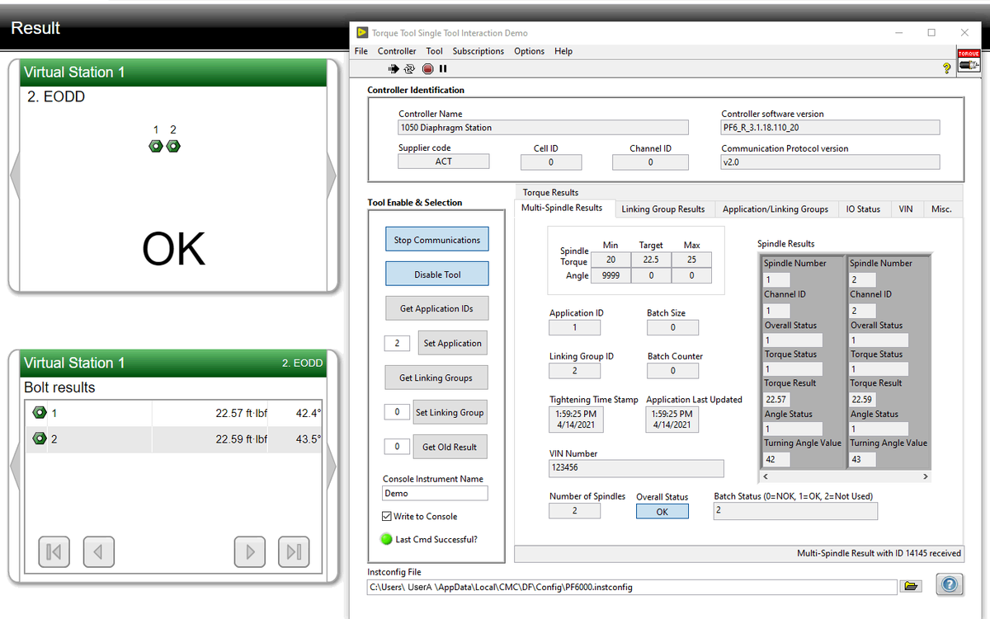Click the right arrow of Spindle Results scrollbar

click(x=925, y=476)
